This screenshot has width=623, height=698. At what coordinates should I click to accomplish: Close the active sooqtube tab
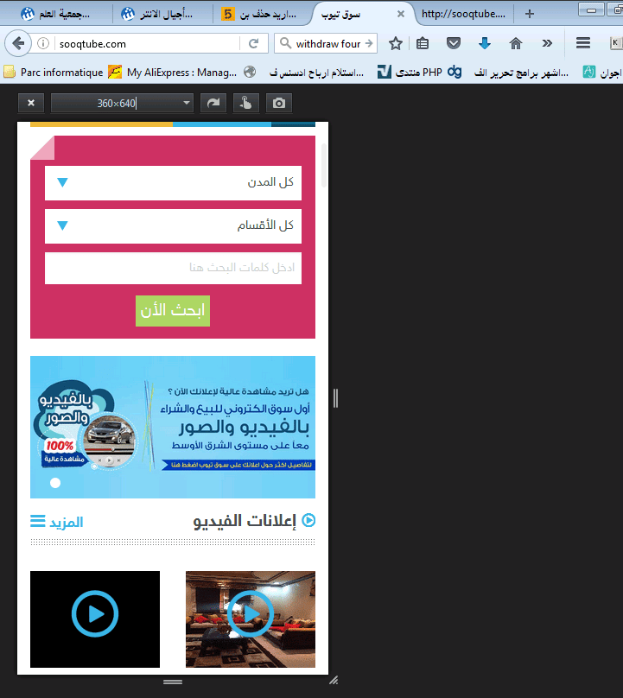401,14
